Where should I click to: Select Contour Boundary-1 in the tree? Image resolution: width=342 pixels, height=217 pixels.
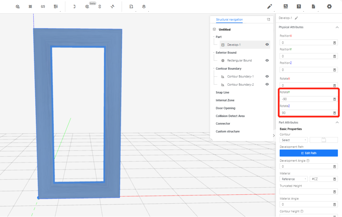click(x=240, y=77)
